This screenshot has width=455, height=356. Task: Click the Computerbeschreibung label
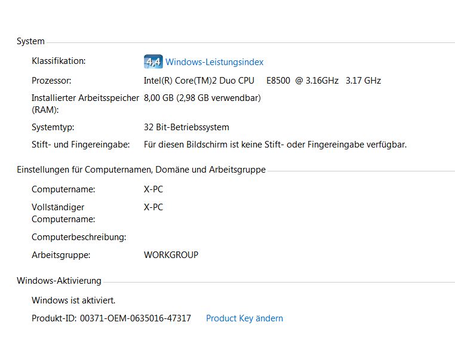pos(79,237)
